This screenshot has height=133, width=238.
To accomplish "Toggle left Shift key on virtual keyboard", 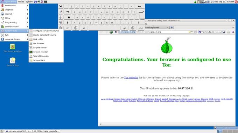I will pyautogui.click(x=68, y=23).
